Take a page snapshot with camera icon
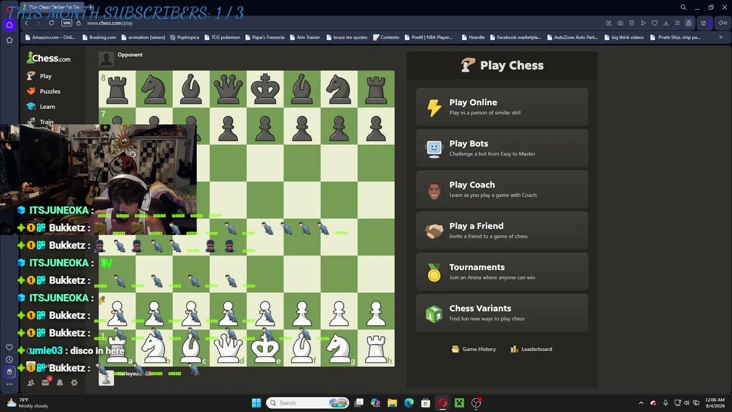 [x=620, y=23]
